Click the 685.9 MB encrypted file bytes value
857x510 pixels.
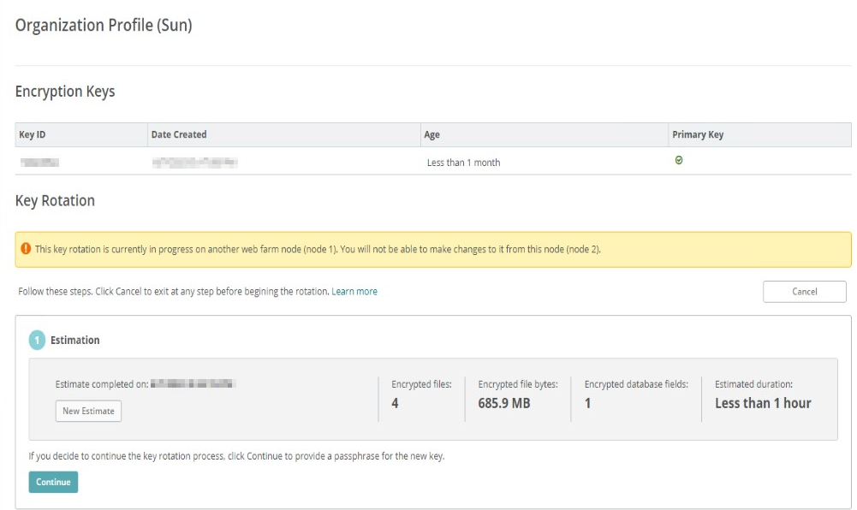(x=504, y=403)
